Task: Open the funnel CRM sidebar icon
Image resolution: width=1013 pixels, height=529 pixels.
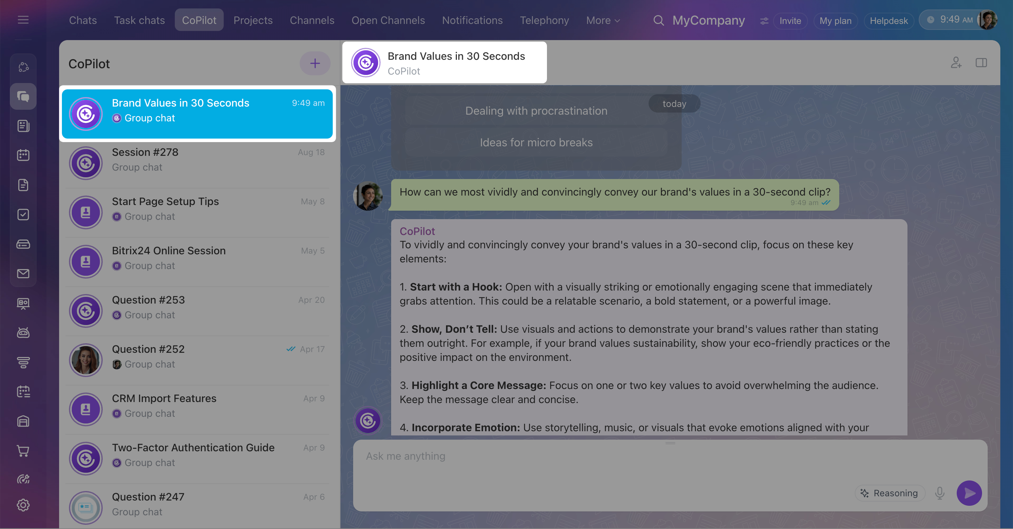Action: click(23, 362)
